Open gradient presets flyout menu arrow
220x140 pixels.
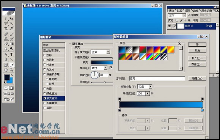pos(179,43)
